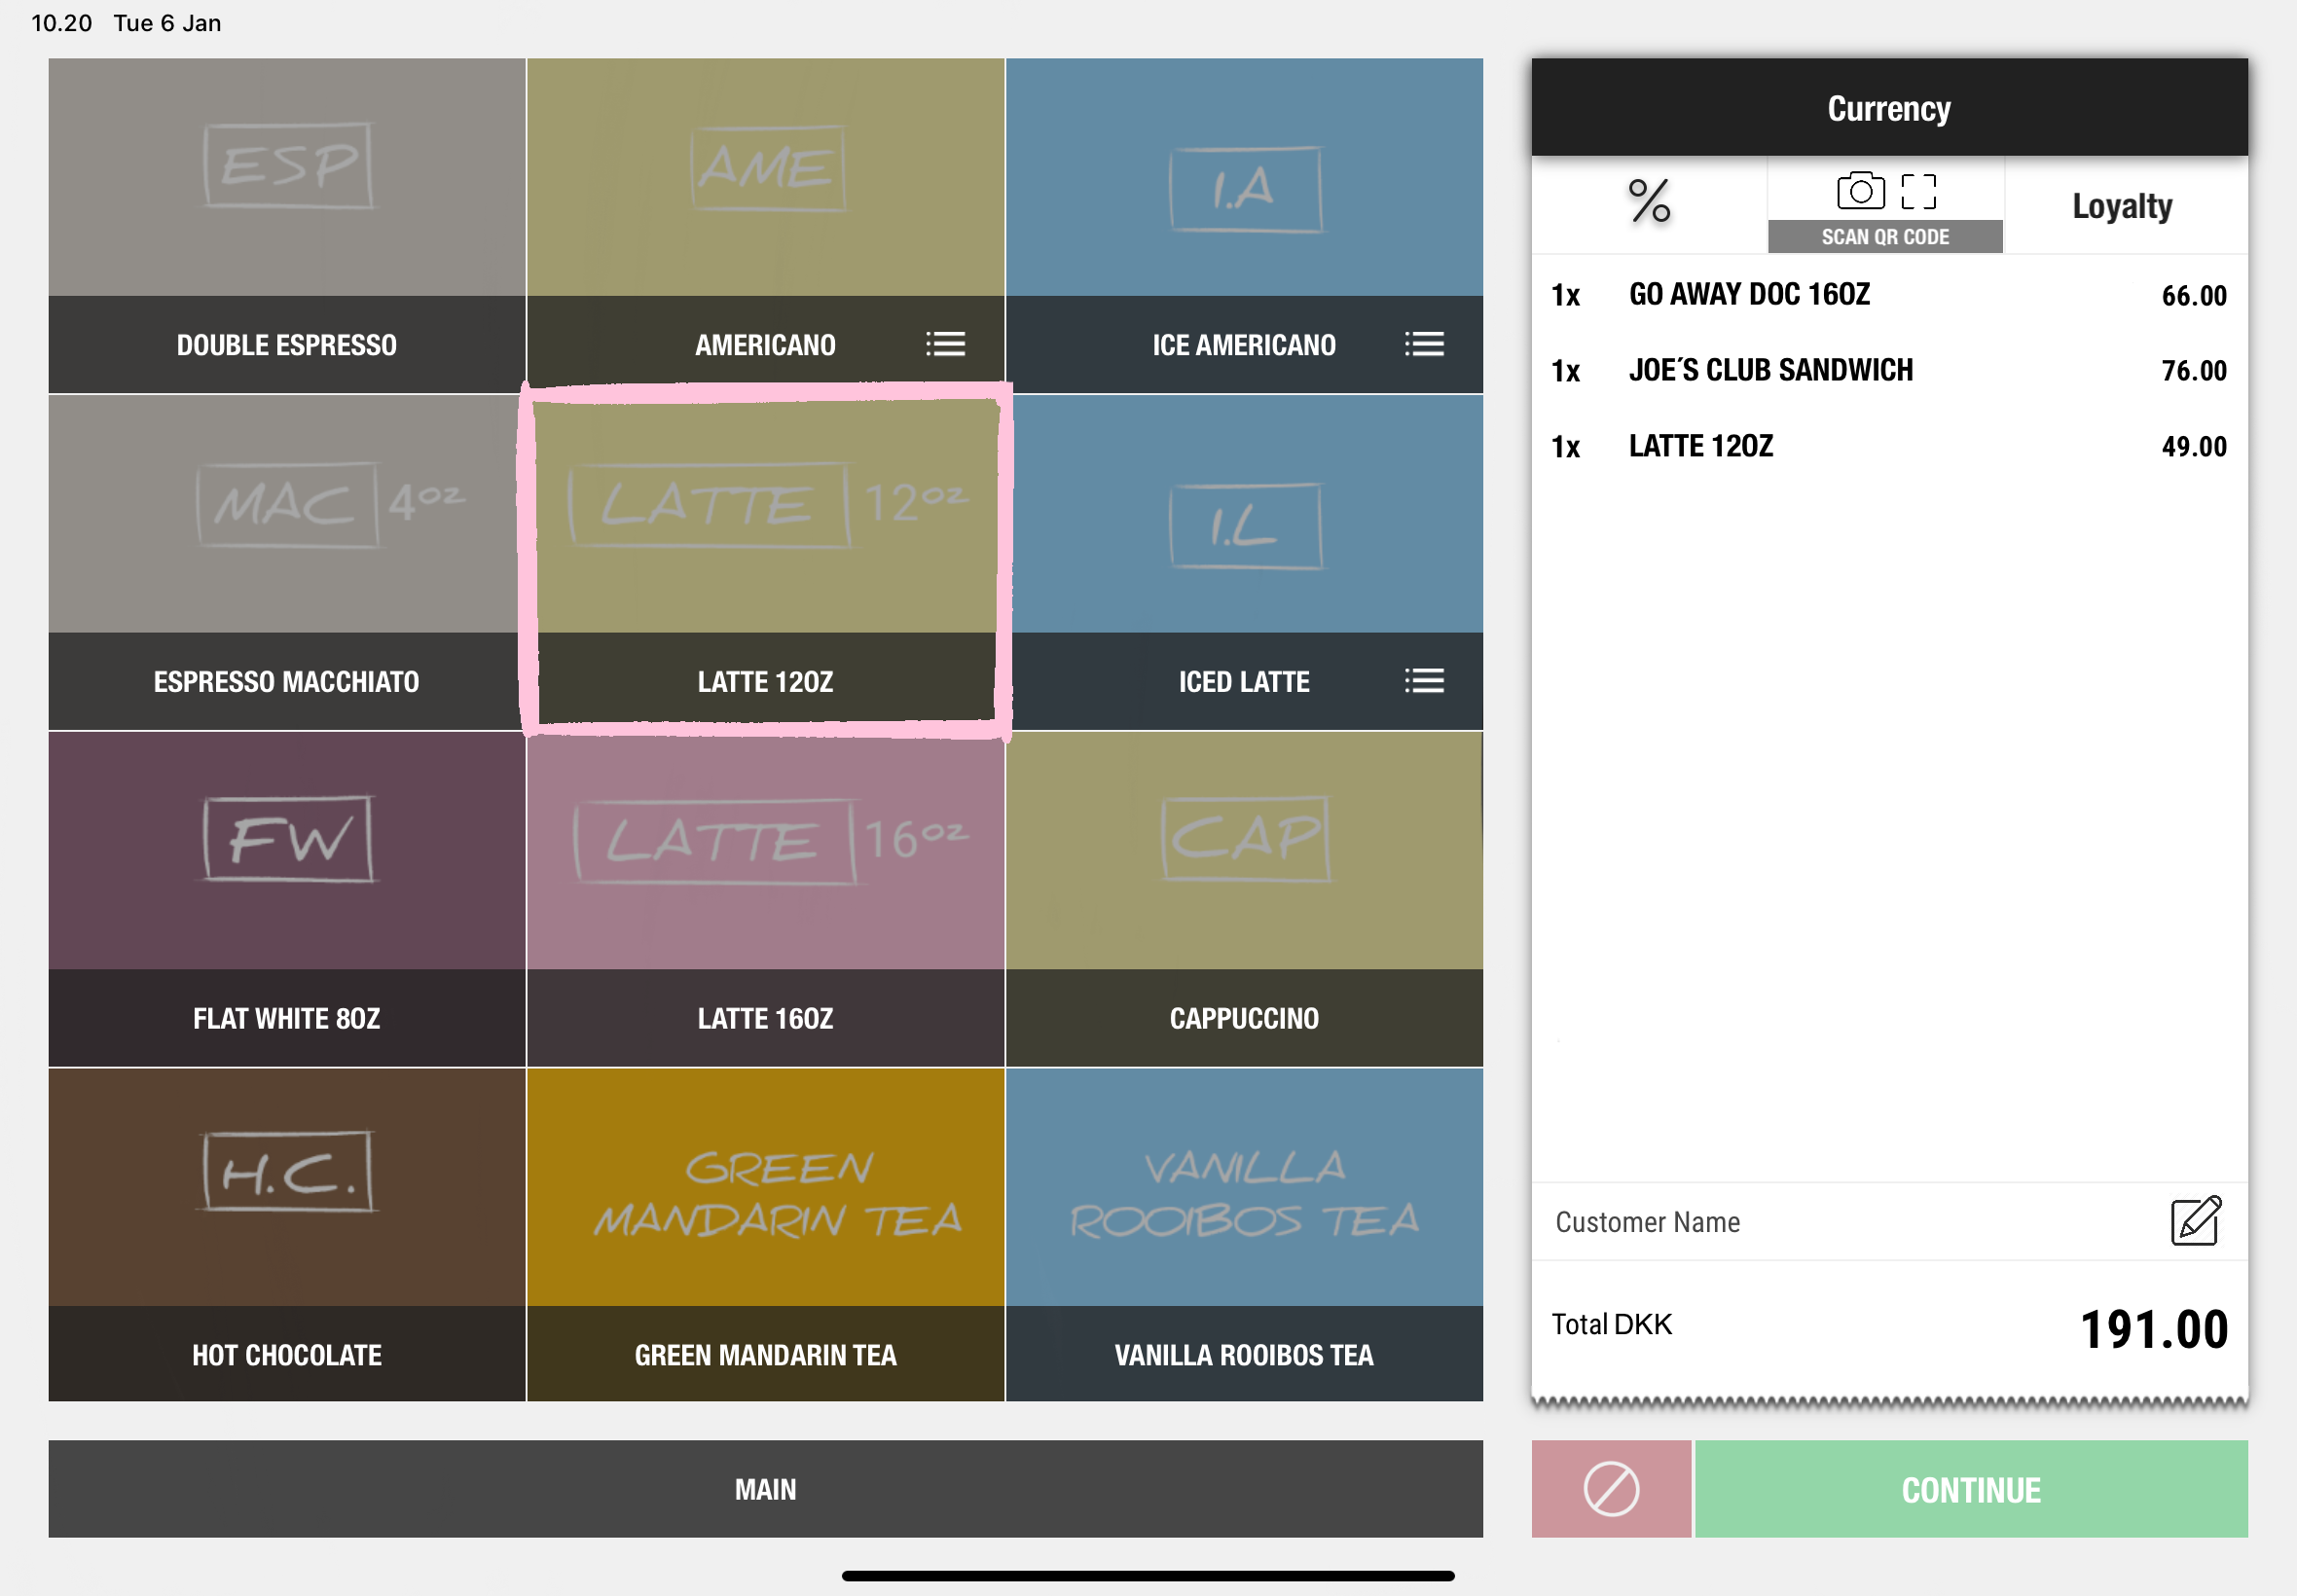Add a Hot Chocolate to order
The height and width of the screenshot is (1596, 2297).
coord(287,1234)
